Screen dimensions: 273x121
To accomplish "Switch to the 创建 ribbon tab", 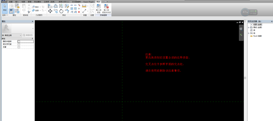I will click(x=11, y=2).
